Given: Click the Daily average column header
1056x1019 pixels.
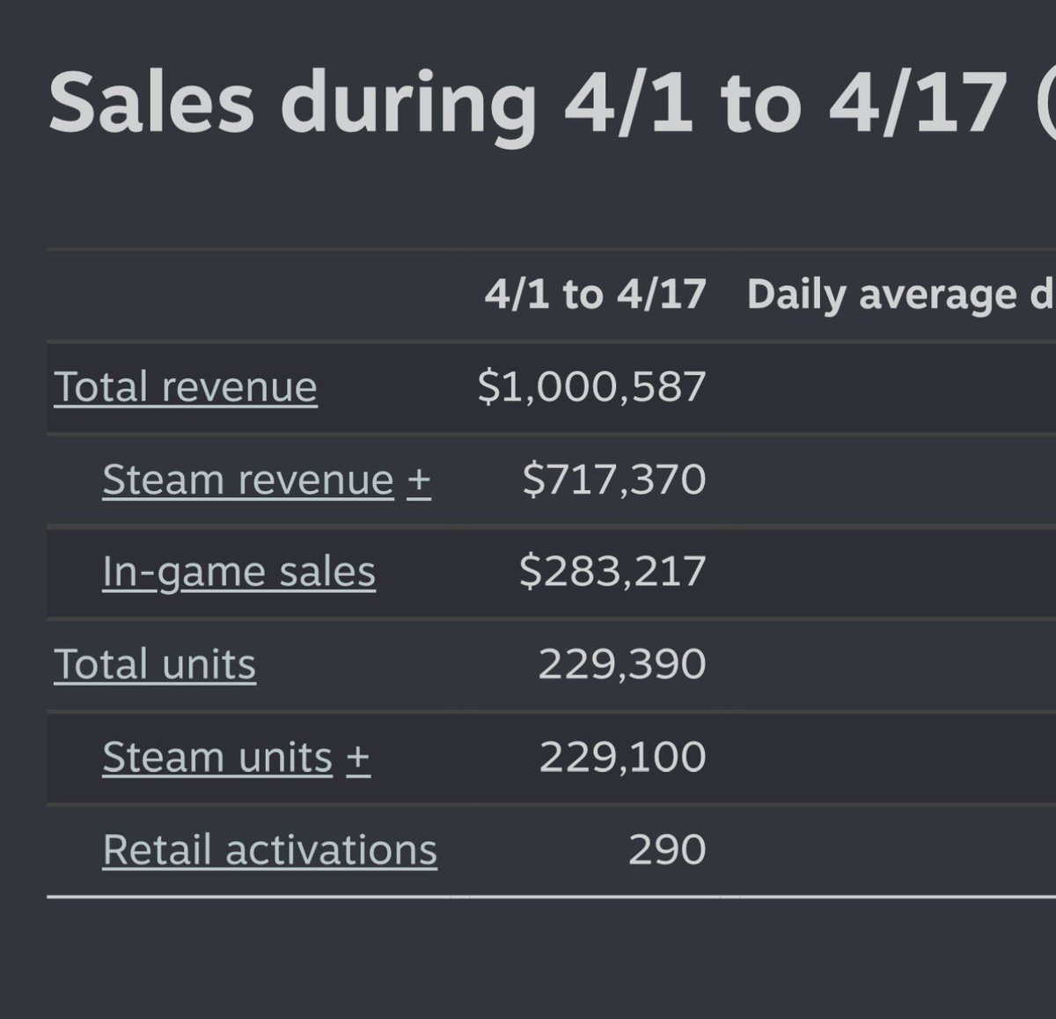Looking at the screenshot, I should pos(901,296).
